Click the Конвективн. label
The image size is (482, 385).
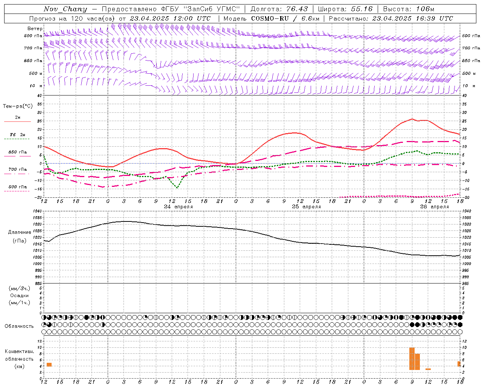click(20, 352)
